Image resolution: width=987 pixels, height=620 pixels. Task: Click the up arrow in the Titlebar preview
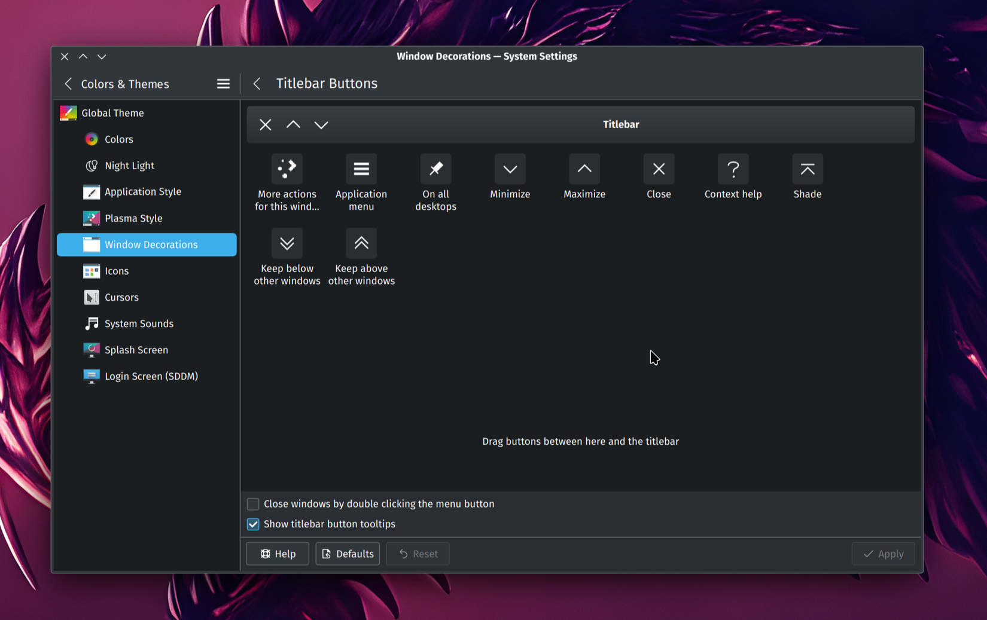point(293,124)
